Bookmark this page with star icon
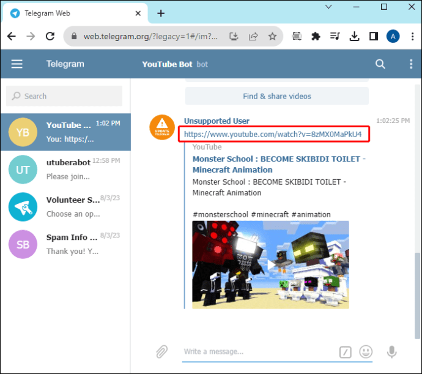Screen dimensions: 422x374 pos(272,37)
